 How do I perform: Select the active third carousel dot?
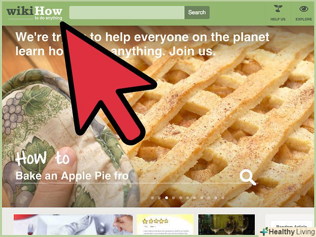[x=167, y=197]
